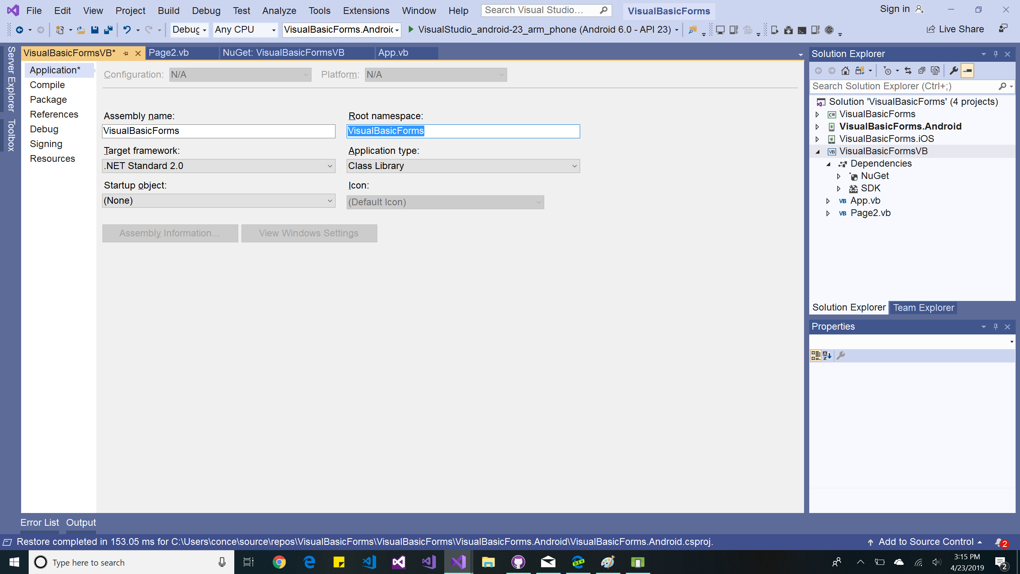Open Application type dropdown
This screenshot has width=1020, height=574.
(x=463, y=166)
